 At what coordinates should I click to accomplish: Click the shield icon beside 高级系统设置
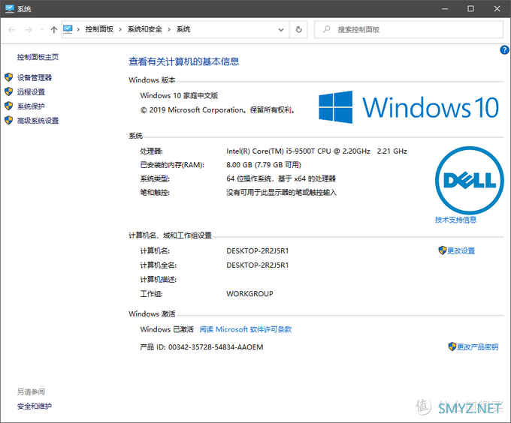click(x=9, y=120)
